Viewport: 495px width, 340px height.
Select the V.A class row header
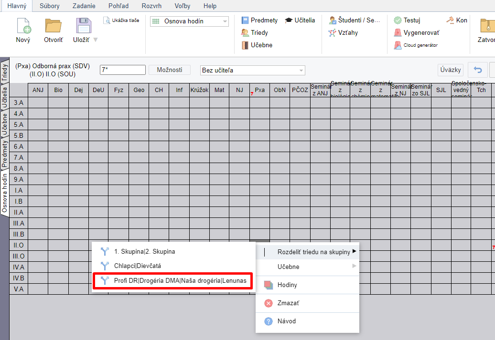[x=19, y=289]
